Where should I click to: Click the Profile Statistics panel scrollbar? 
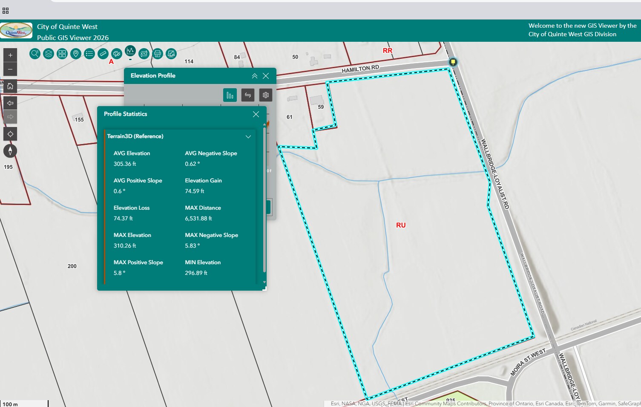coord(264,200)
